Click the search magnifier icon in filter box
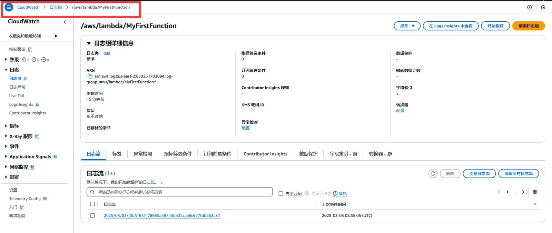This screenshot has width=552, height=233. click(x=92, y=192)
